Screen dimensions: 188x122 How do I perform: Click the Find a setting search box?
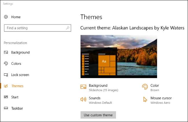click(x=38, y=28)
